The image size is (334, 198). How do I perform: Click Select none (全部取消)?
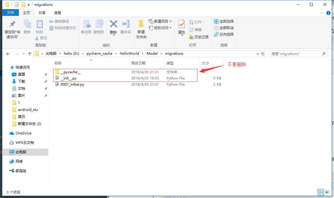point(224,28)
